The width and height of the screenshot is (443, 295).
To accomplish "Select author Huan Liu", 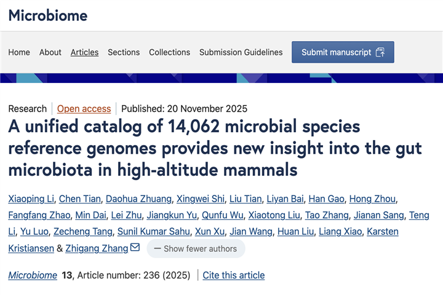I will tap(298, 232).
